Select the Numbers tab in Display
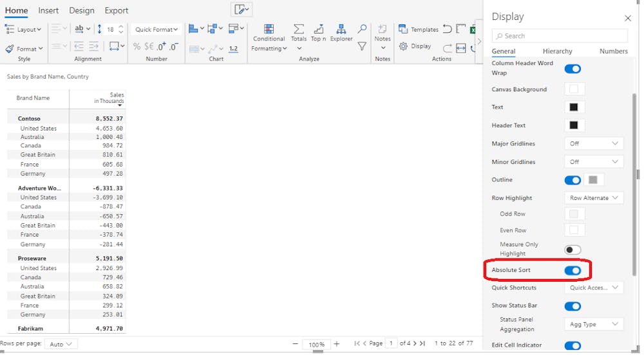644x355 pixels. point(613,51)
